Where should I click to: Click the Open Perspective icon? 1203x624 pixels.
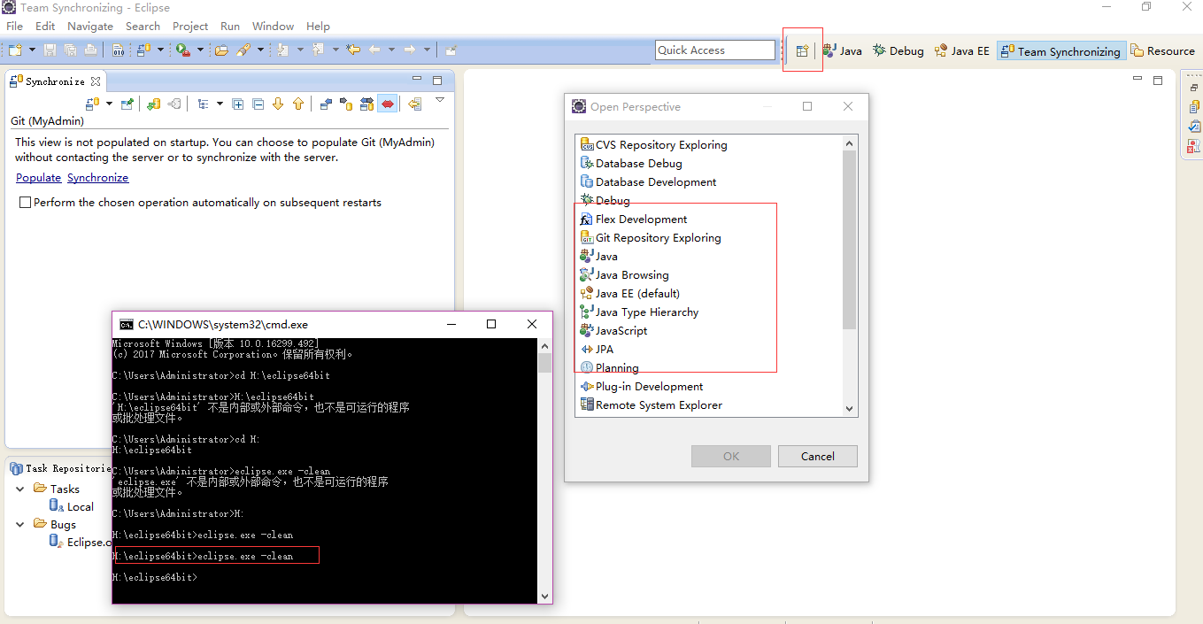[802, 50]
